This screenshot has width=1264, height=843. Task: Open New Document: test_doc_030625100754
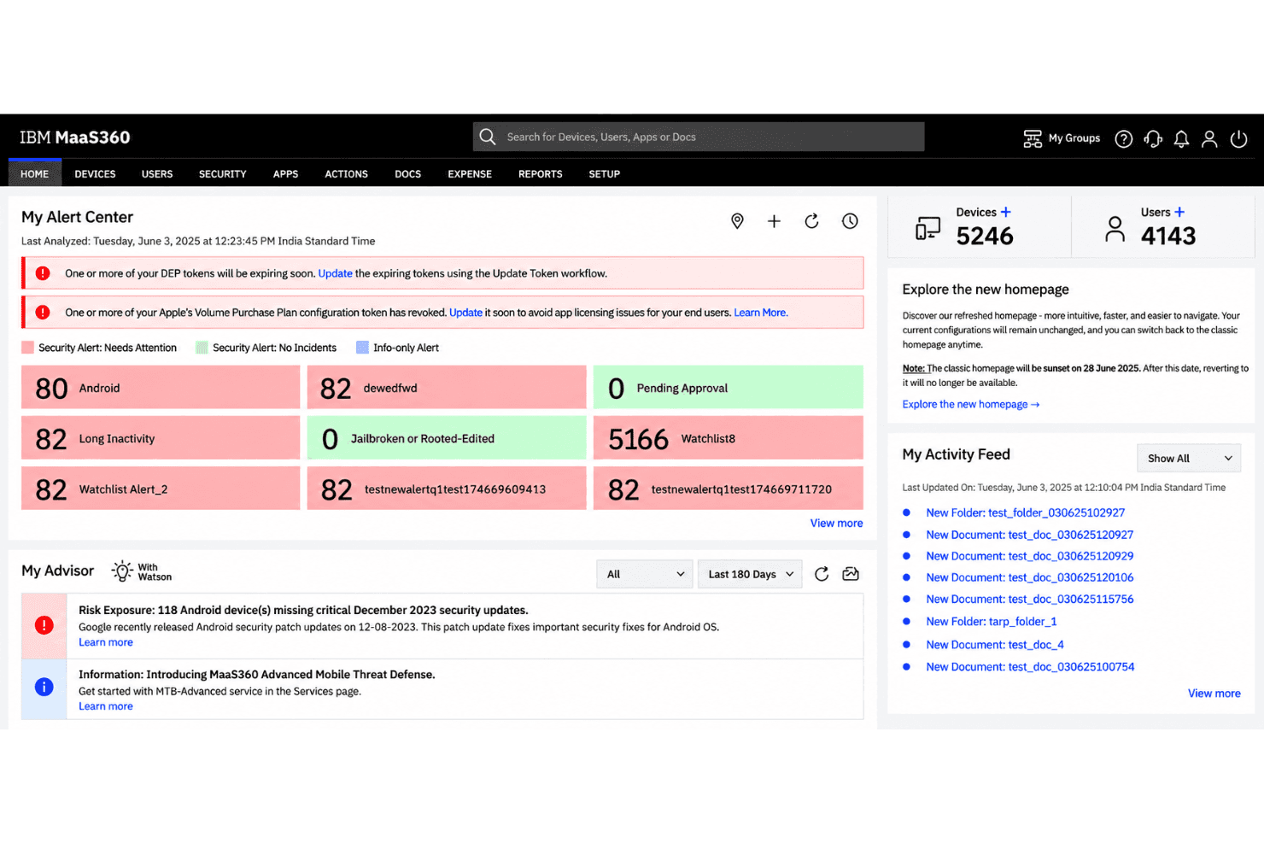(1030, 667)
